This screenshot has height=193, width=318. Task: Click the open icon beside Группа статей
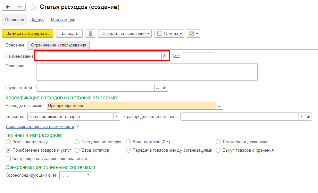tap(164, 88)
